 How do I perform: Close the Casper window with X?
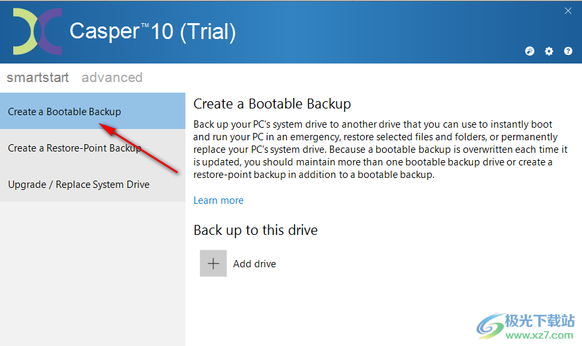568,11
